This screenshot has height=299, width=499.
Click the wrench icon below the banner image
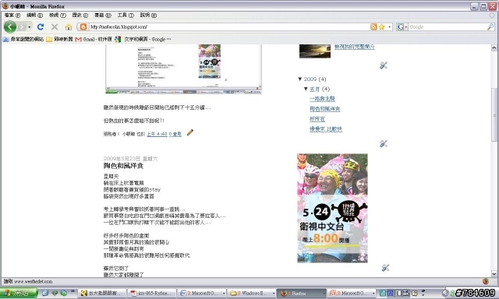pos(385,268)
